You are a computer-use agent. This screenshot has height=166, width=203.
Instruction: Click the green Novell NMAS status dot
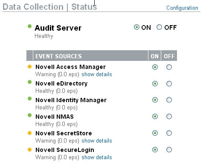pos(29,115)
